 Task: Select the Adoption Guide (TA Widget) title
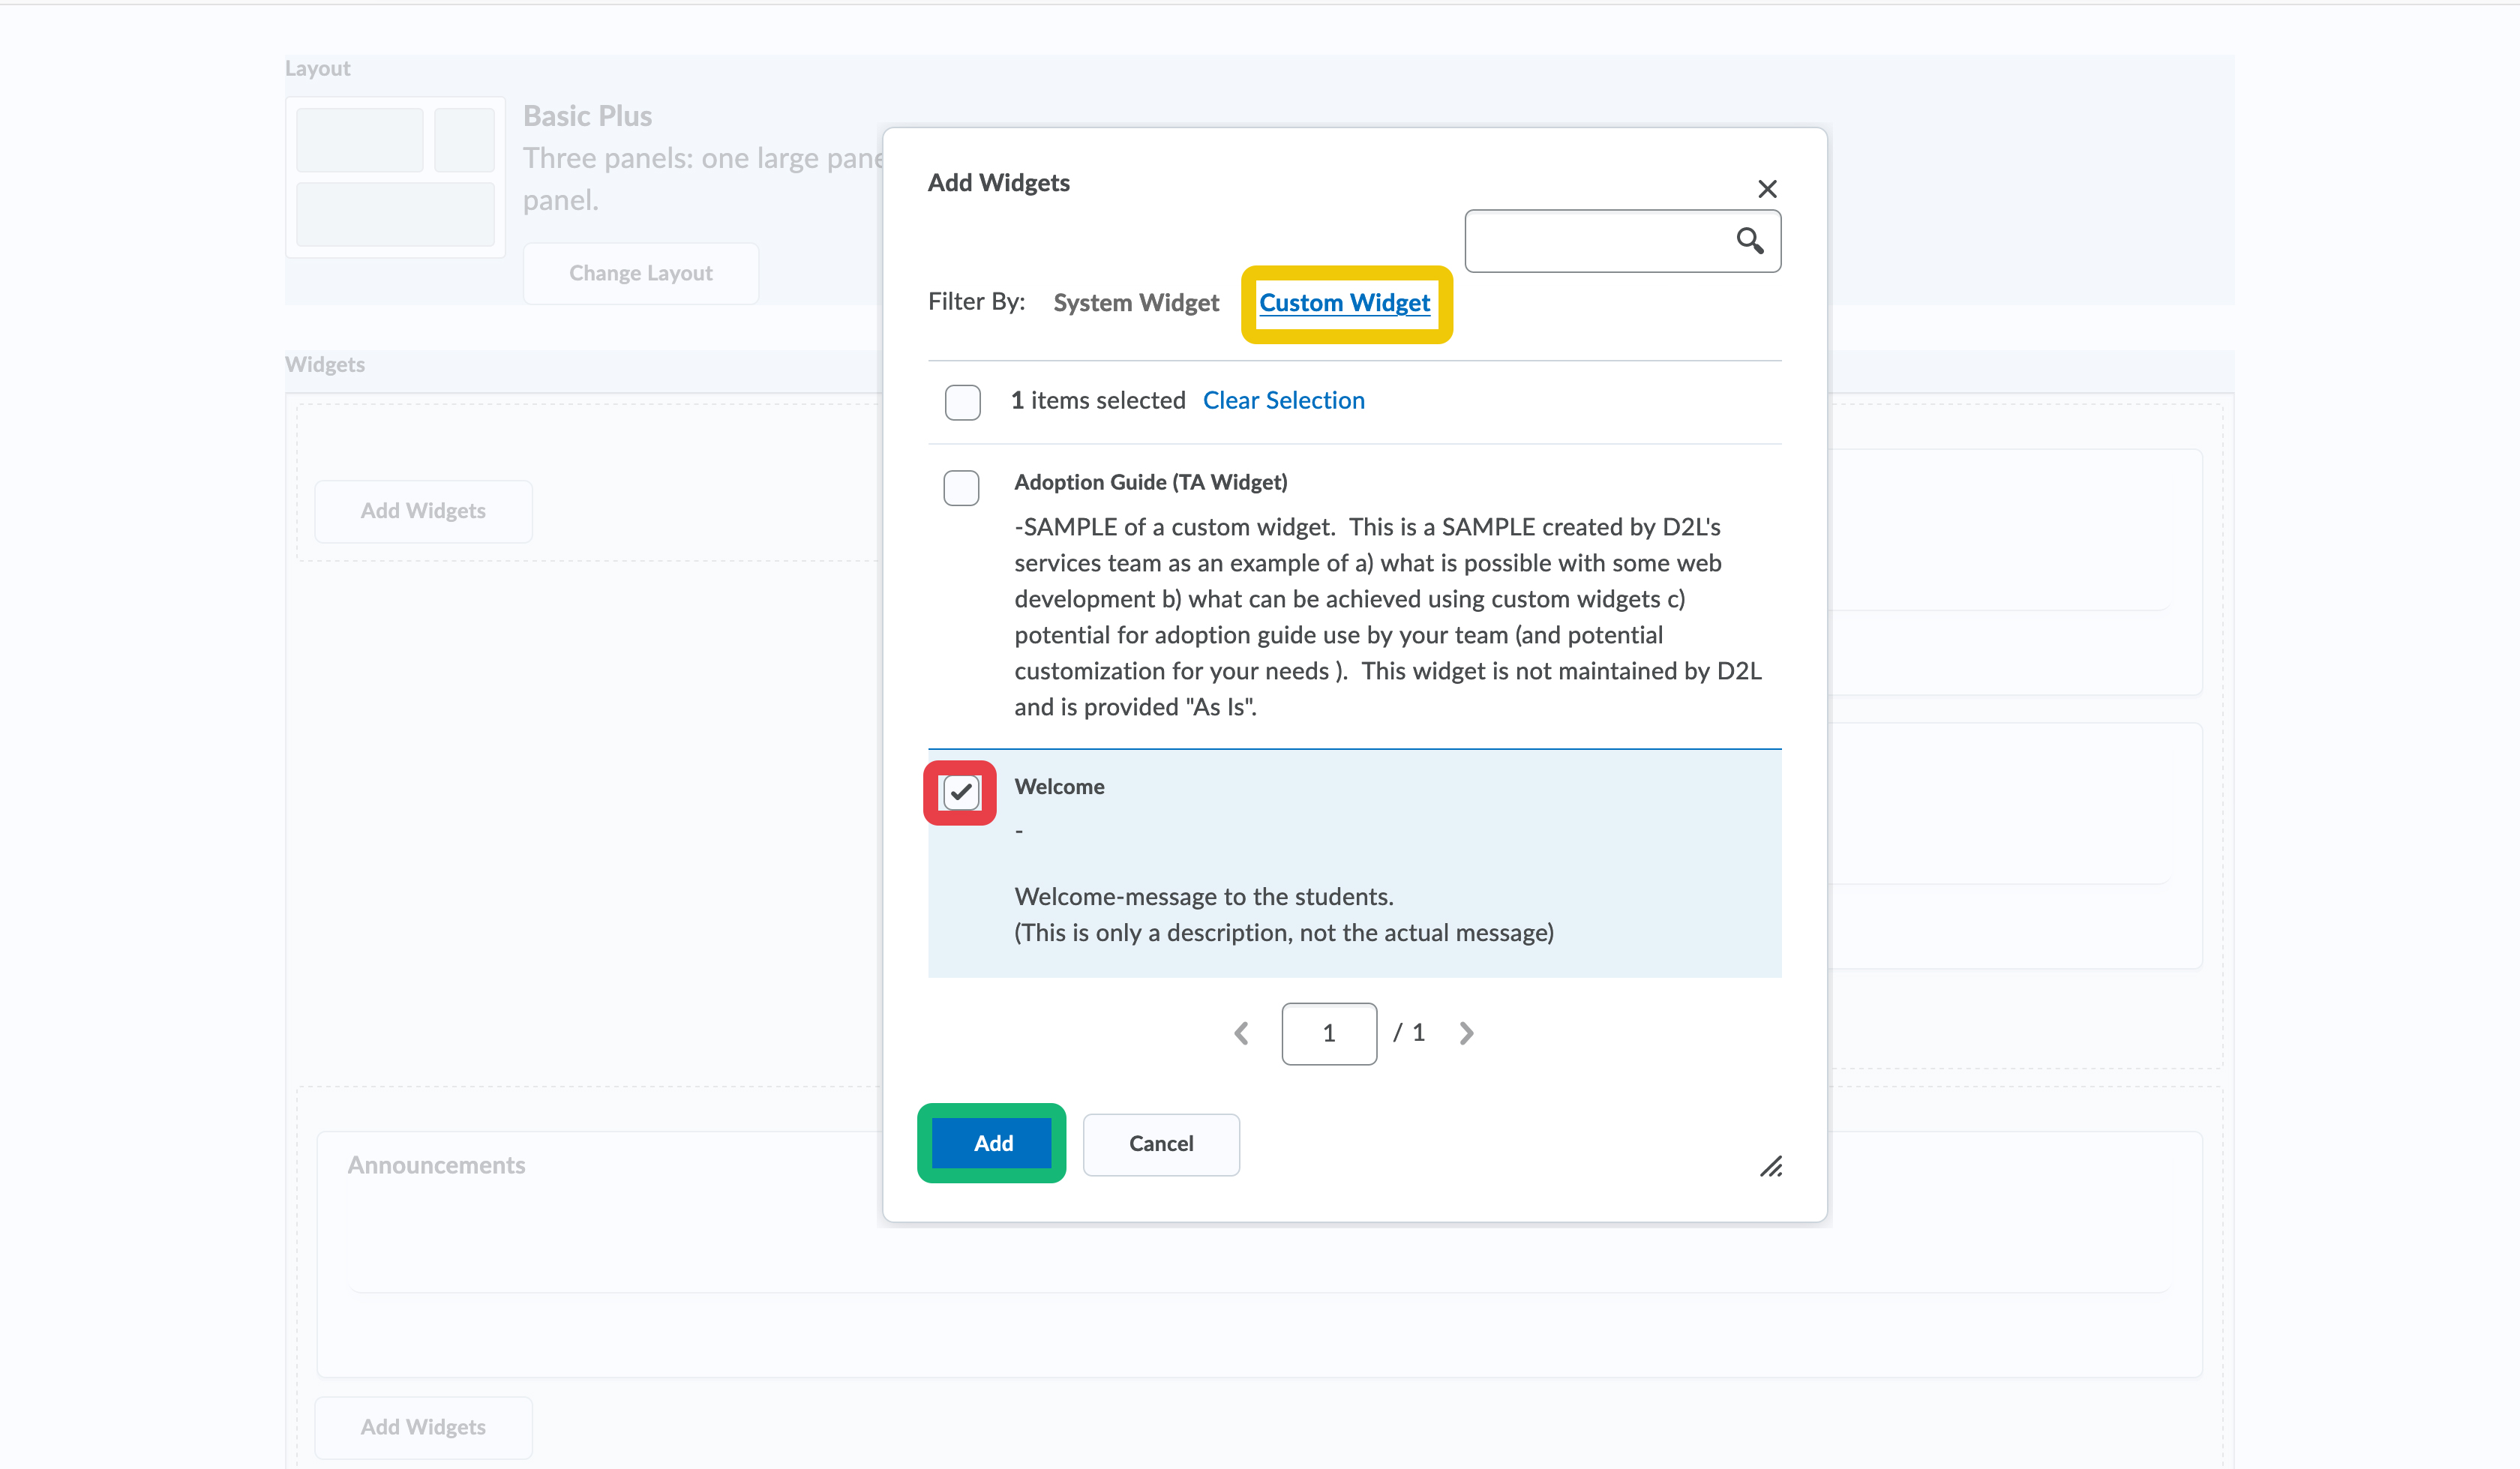point(1150,482)
